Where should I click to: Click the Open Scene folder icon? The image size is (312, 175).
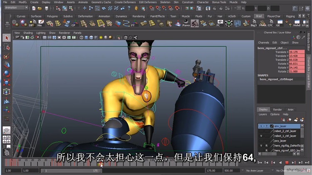point(40,8)
